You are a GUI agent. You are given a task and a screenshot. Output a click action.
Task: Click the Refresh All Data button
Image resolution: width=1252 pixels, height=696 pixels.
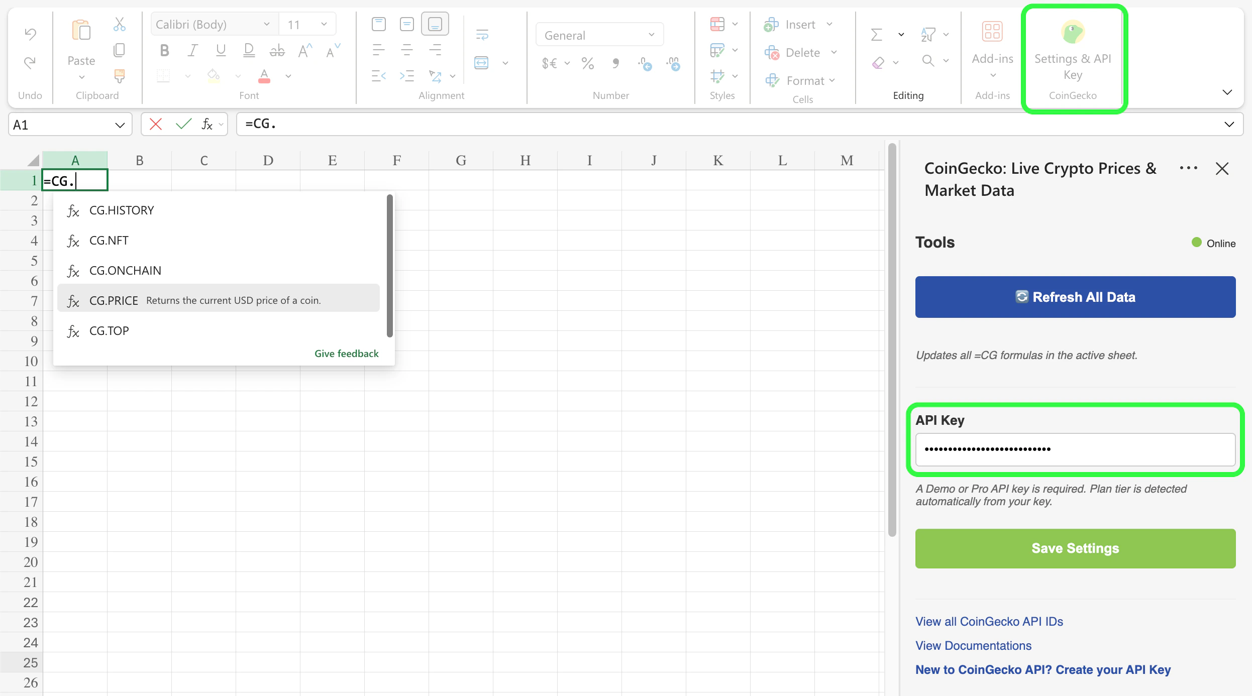click(1075, 297)
